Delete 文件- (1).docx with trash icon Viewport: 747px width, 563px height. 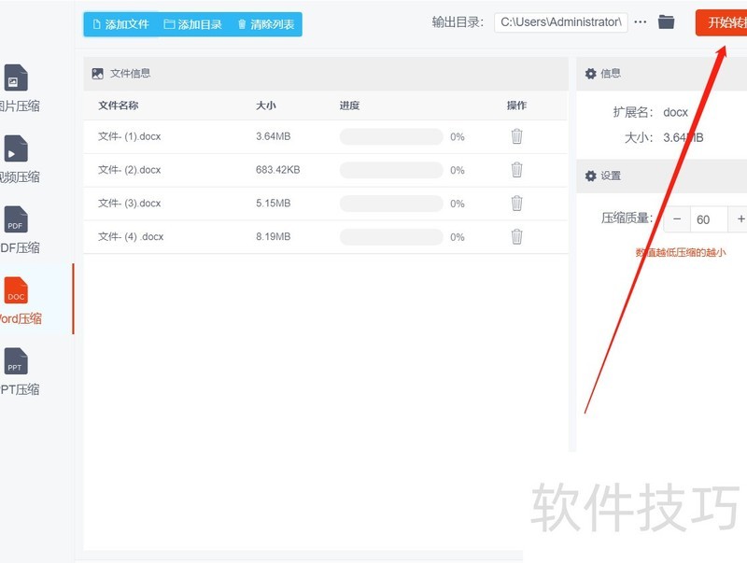pyautogui.click(x=516, y=136)
